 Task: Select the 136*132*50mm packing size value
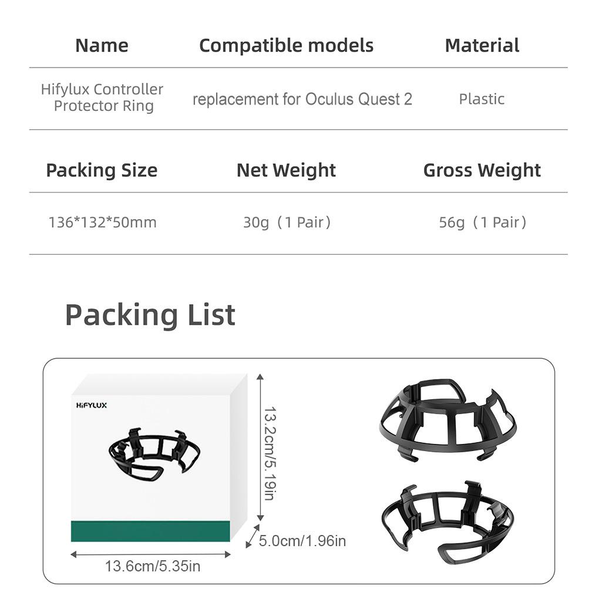click(102, 223)
